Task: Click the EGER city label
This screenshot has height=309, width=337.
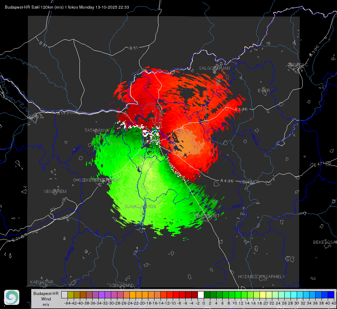Action: tap(264, 91)
